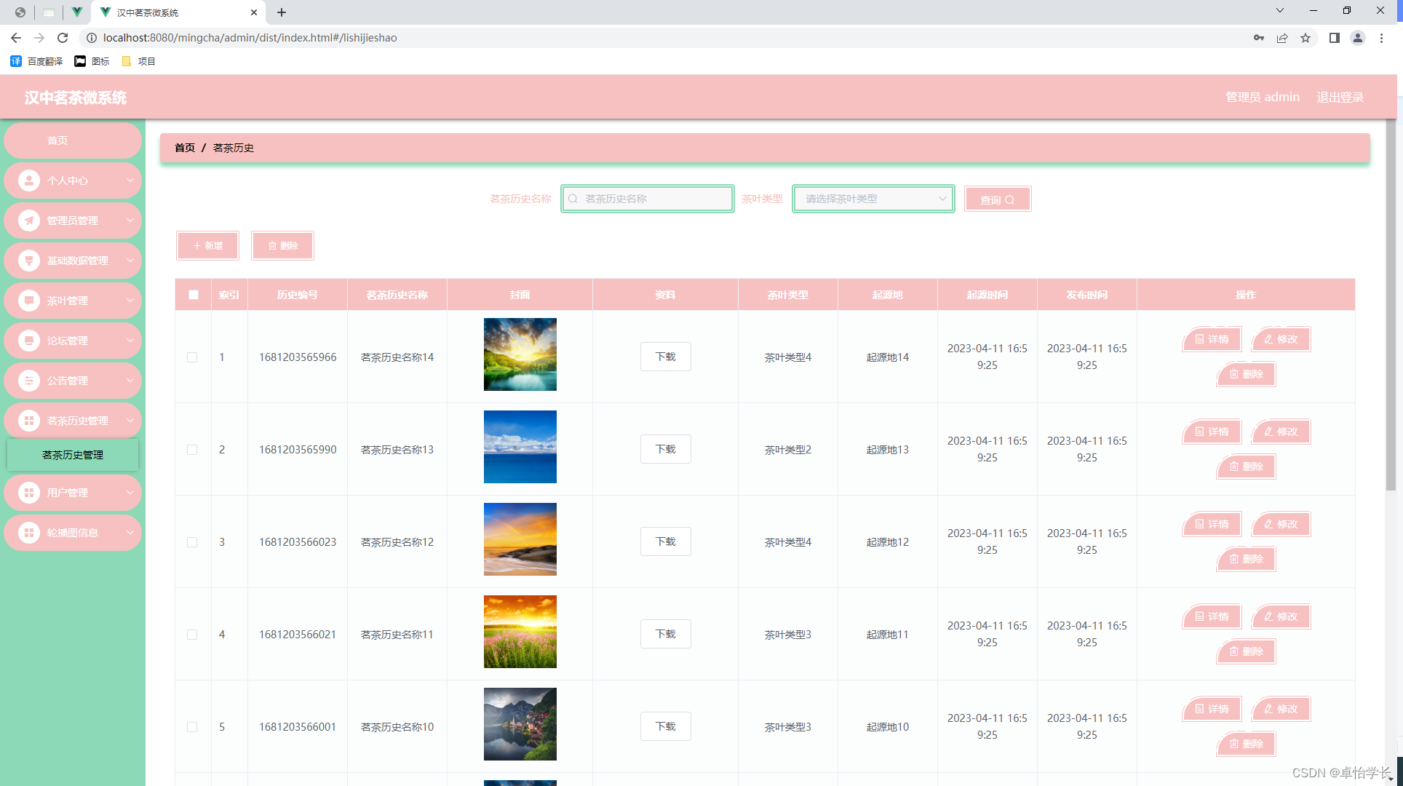Click the 退出登录 link

(x=1340, y=98)
